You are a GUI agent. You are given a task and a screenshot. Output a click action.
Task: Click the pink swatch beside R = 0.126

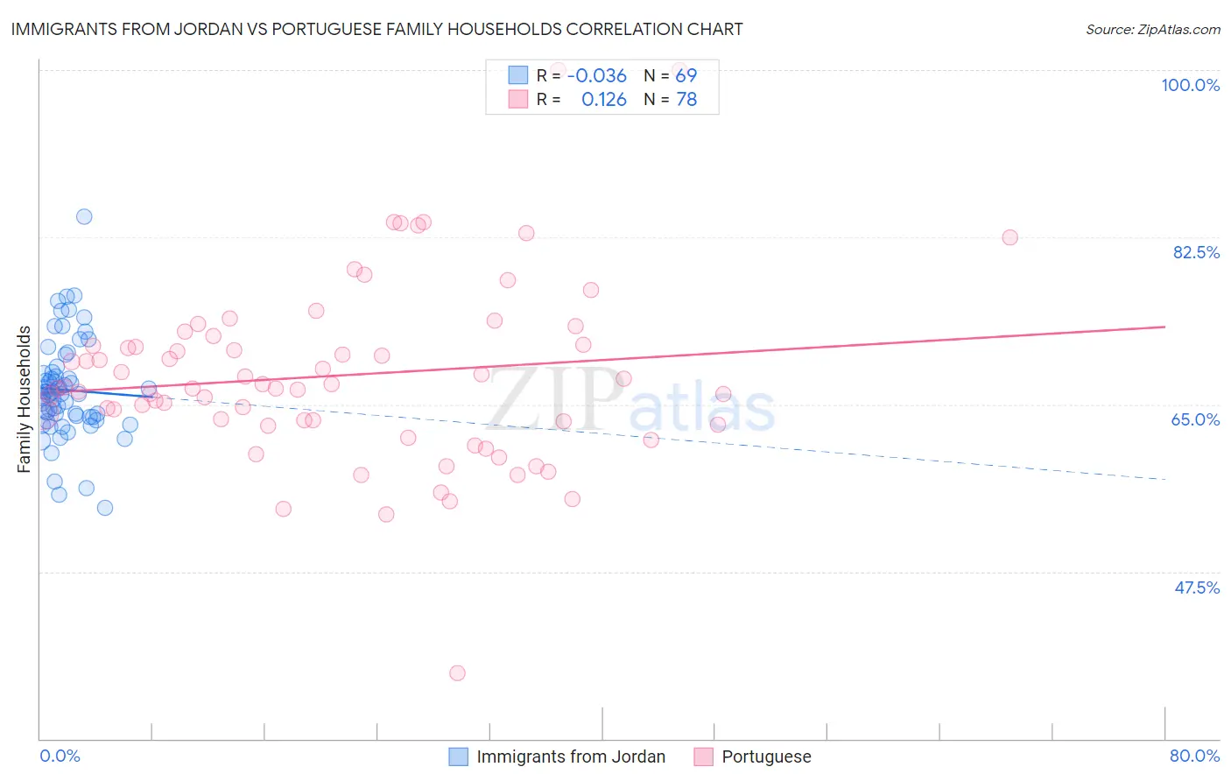tap(518, 99)
